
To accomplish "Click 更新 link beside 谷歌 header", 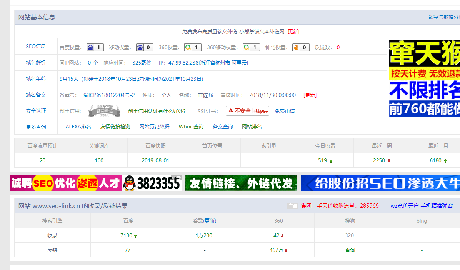I will [x=210, y=221].
